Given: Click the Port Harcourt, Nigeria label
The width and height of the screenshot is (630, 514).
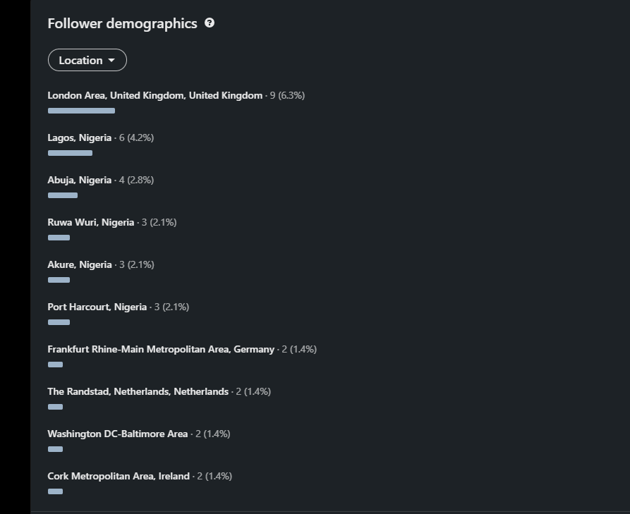Looking at the screenshot, I should coord(97,307).
